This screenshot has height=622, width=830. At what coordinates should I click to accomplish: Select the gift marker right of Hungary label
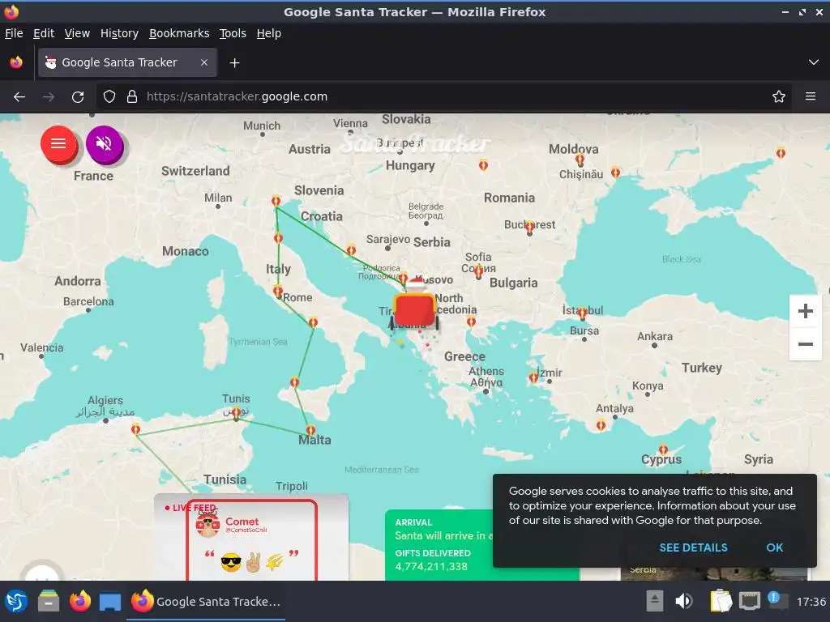[483, 165]
